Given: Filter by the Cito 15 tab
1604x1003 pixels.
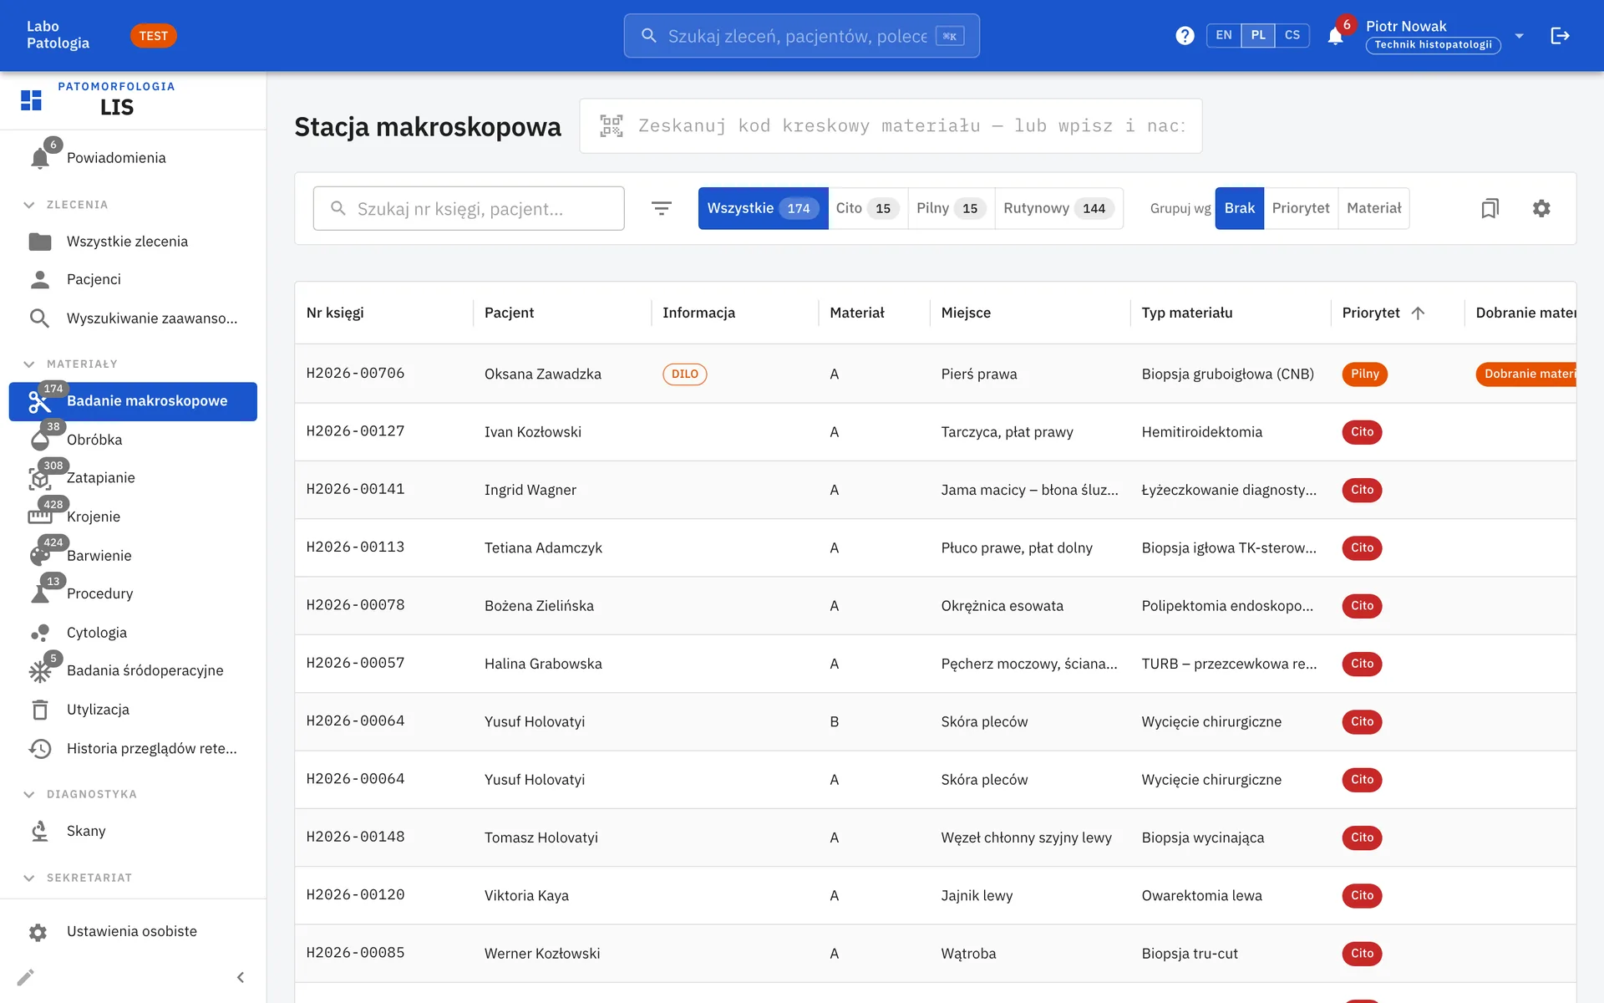Looking at the screenshot, I should pyautogui.click(x=868, y=208).
